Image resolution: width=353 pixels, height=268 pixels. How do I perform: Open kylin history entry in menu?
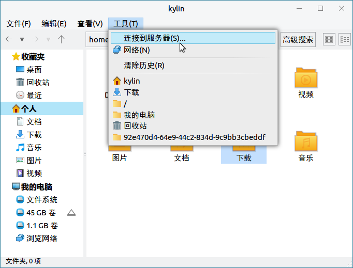[x=193, y=81]
